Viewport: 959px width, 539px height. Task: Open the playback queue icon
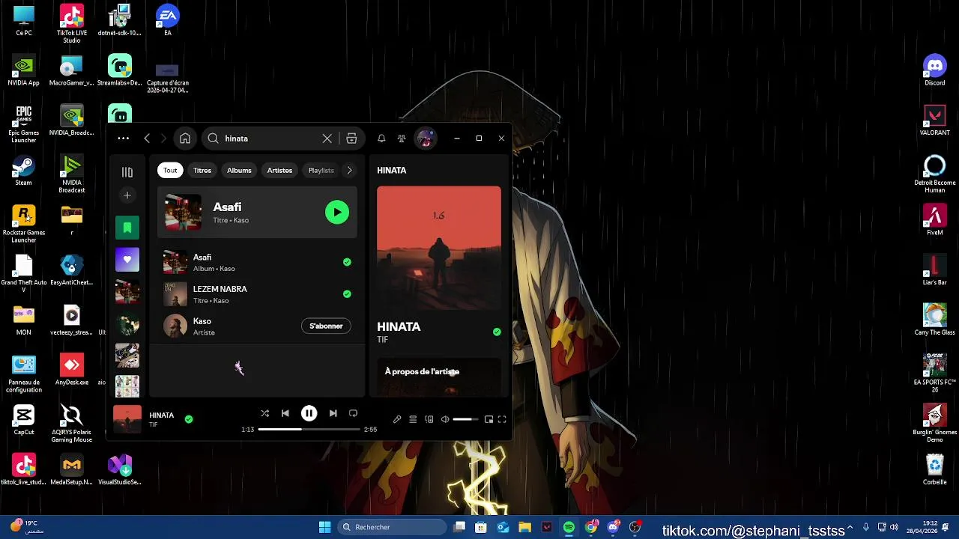point(413,420)
